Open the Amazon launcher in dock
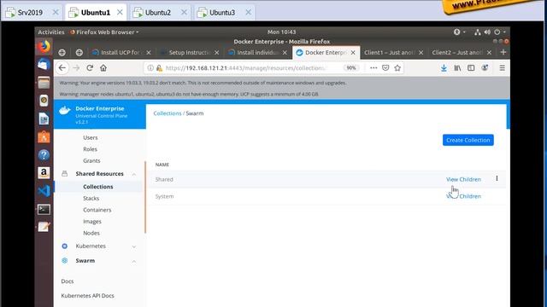 pyautogui.click(x=44, y=173)
